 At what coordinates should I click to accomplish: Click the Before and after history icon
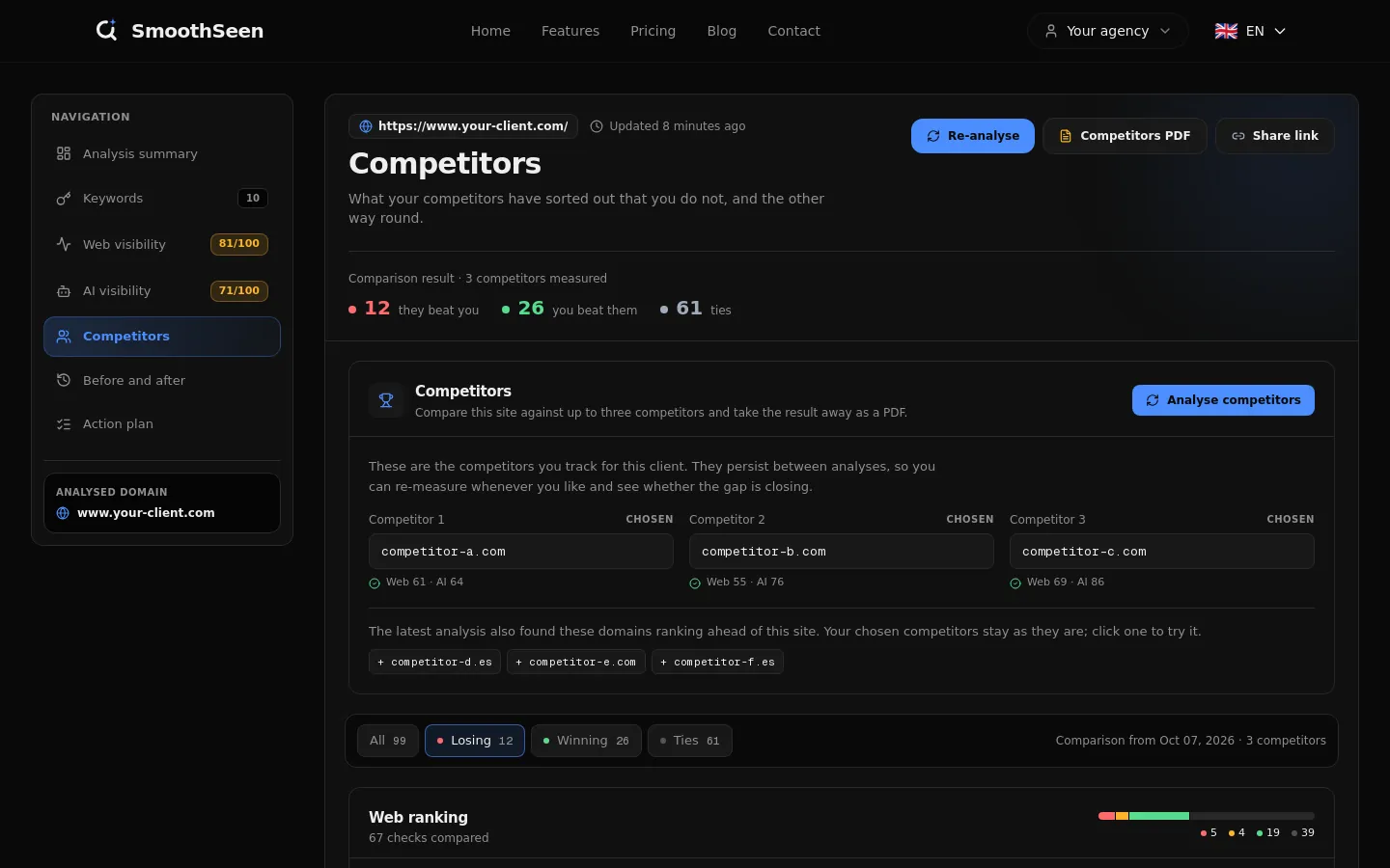[64, 380]
